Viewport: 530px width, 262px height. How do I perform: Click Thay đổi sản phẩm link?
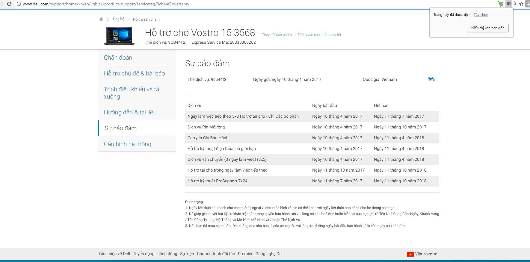277,35
